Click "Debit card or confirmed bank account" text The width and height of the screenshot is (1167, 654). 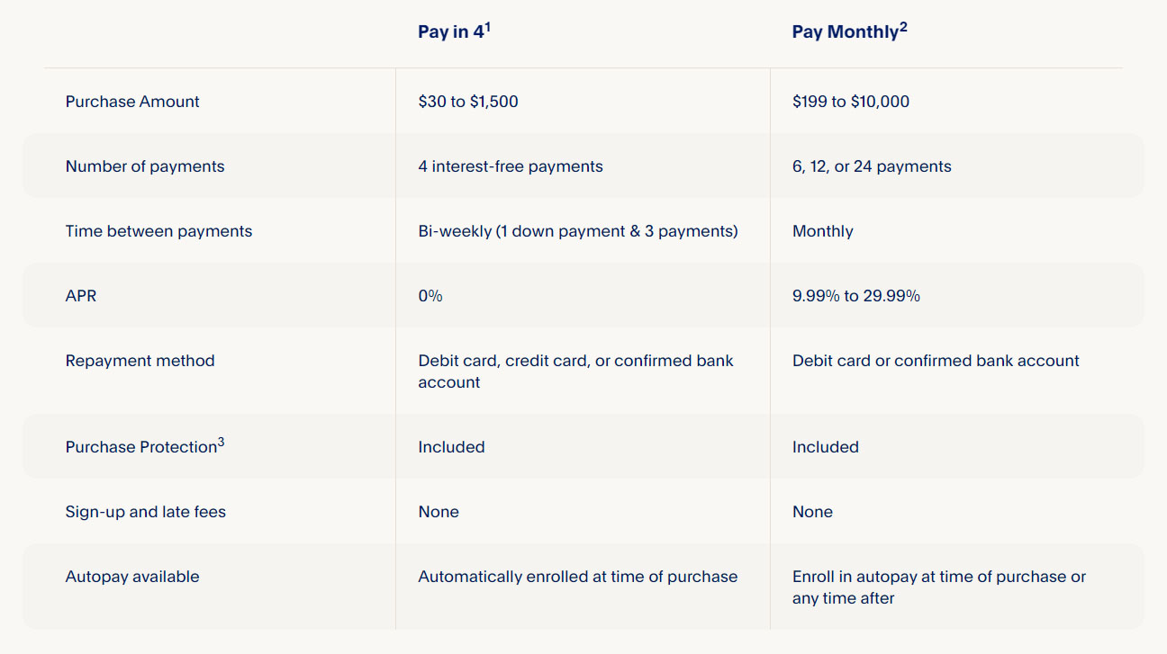[x=936, y=361]
